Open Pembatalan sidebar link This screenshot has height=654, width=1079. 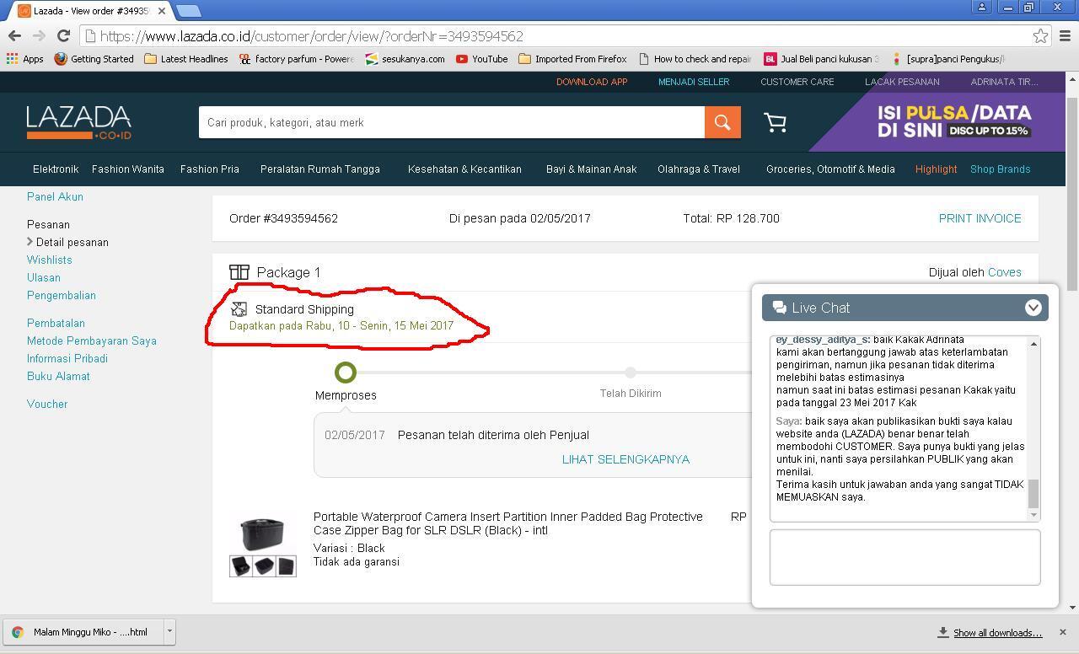pyautogui.click(x=56, y=323)
